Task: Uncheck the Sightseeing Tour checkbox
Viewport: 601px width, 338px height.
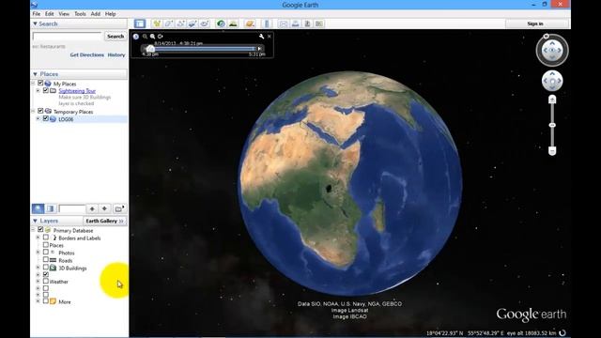Action: 46,90
